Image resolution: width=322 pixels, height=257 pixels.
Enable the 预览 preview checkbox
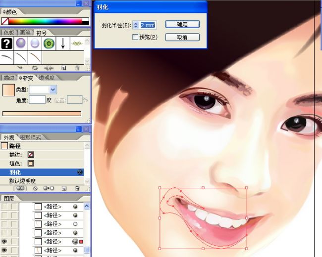135,37
